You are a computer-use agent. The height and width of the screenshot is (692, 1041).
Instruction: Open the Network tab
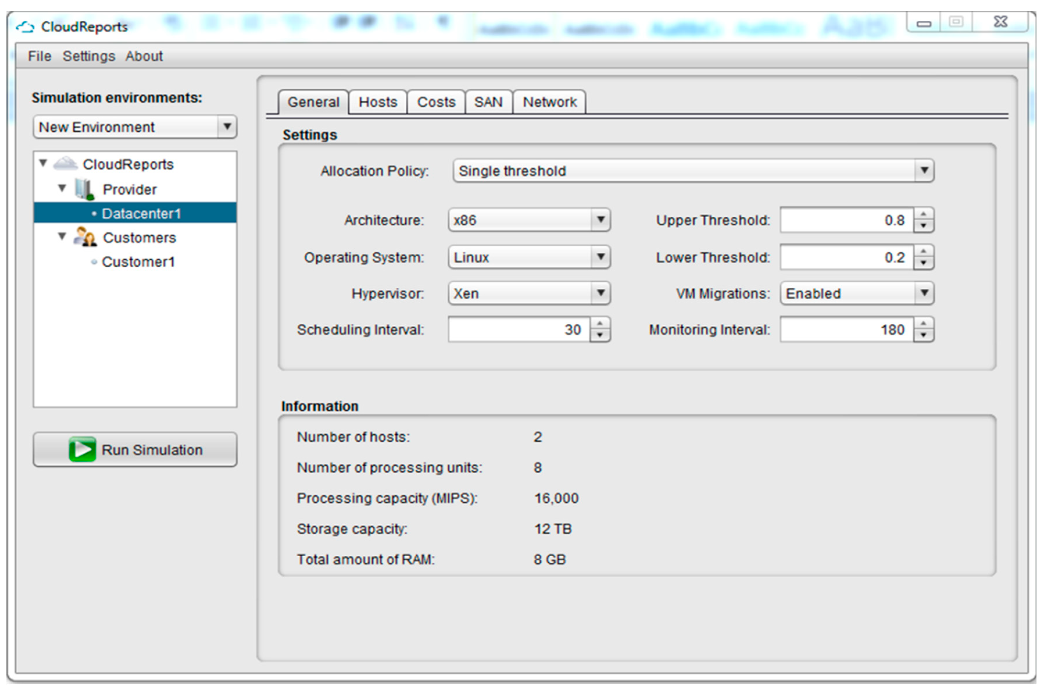click(x=549, y=102)
